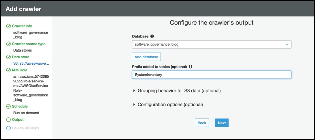Open the Database dropdown
315x140 pixels.
coord(211,45)
